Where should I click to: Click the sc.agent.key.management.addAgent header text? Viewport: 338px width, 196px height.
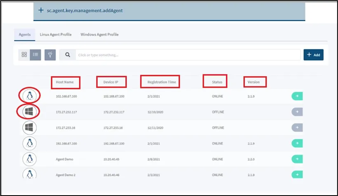click(x=85, y=10)
